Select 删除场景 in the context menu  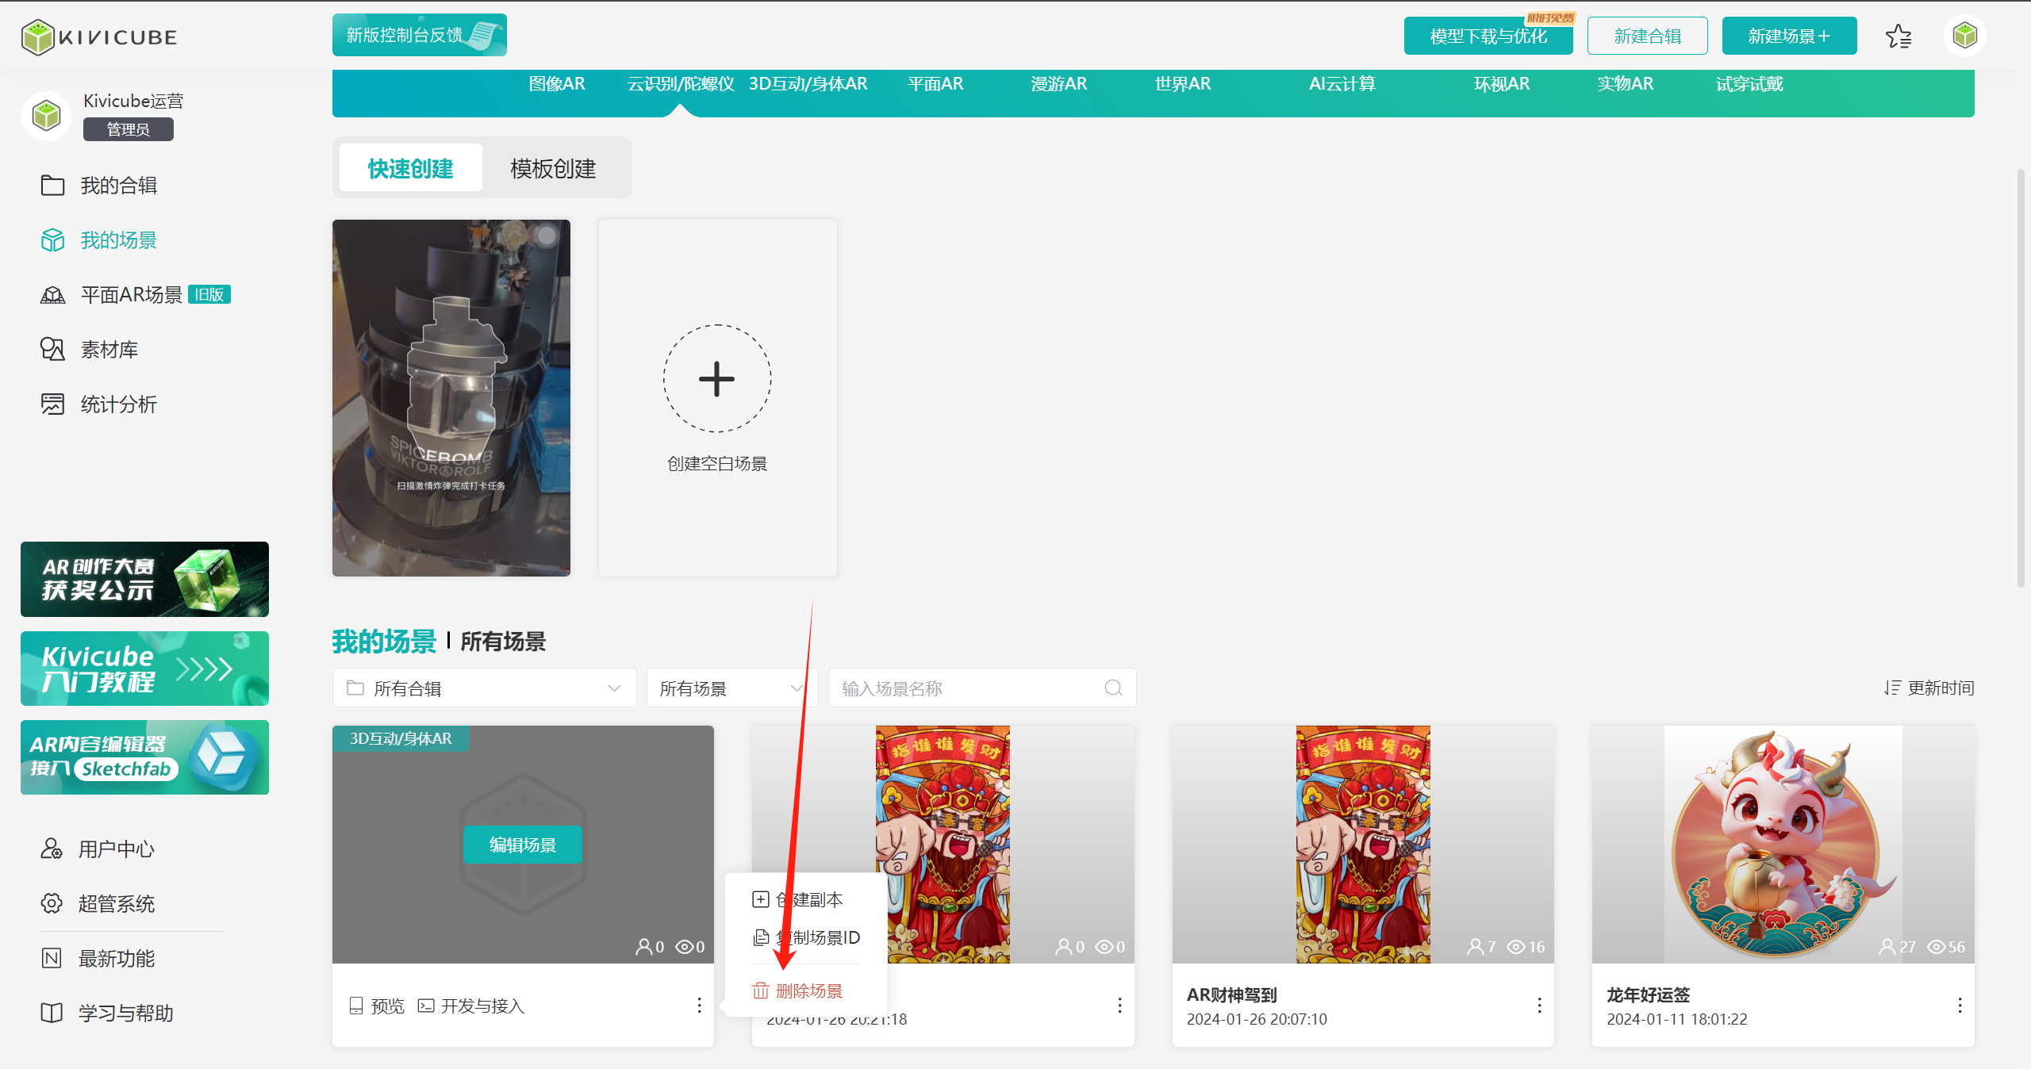pyautogui.click(x=808, y=990)
